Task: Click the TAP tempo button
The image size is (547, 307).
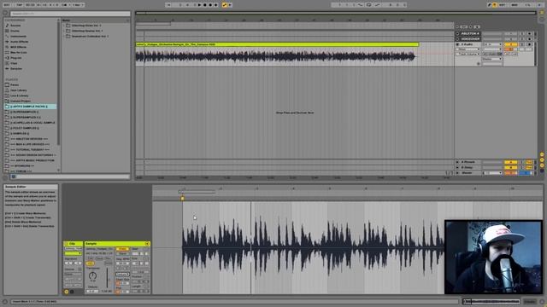Action: coord(19,5)
